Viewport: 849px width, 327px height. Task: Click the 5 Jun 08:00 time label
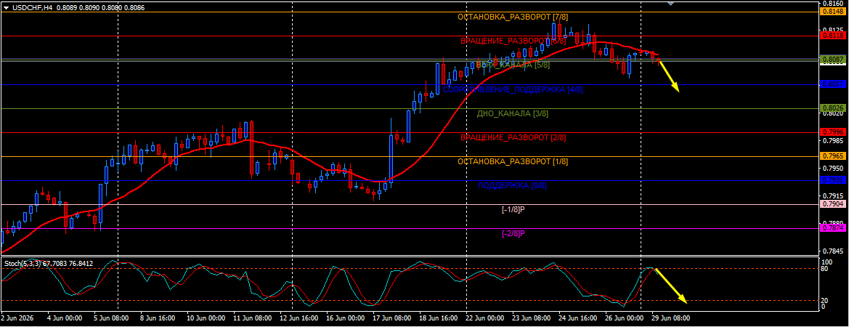pos(111,318)
